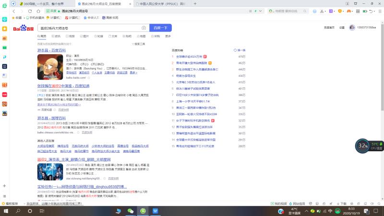Add a new sidebar app with plus
Image resolution: width=384 pixels, height=216 pixels.
4,186
